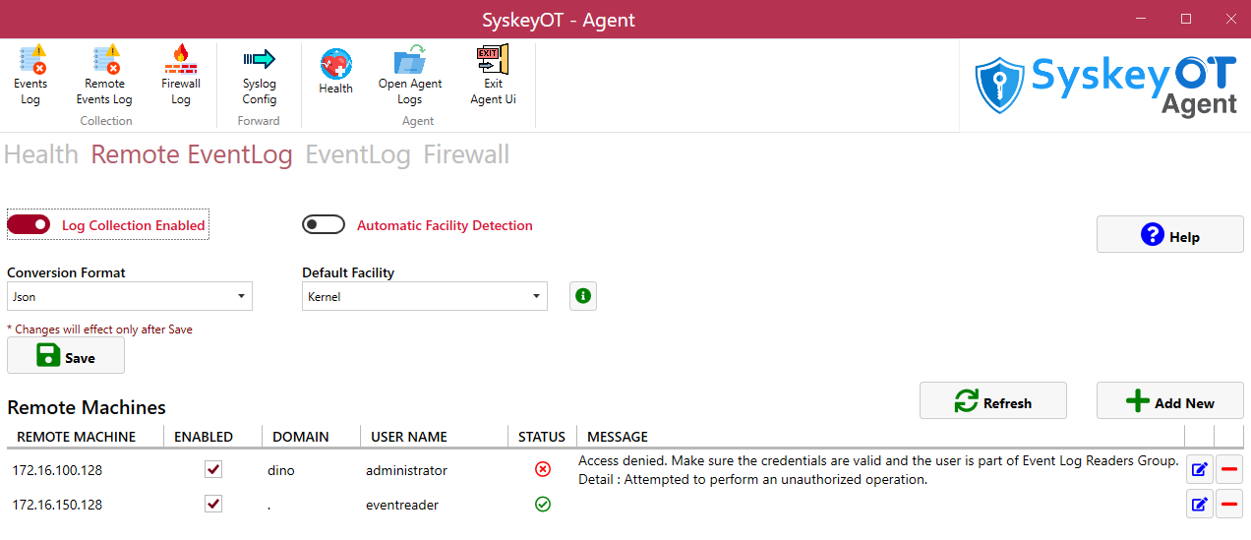Toggle the Log Collection Enabled switch

tap(29, 225)
